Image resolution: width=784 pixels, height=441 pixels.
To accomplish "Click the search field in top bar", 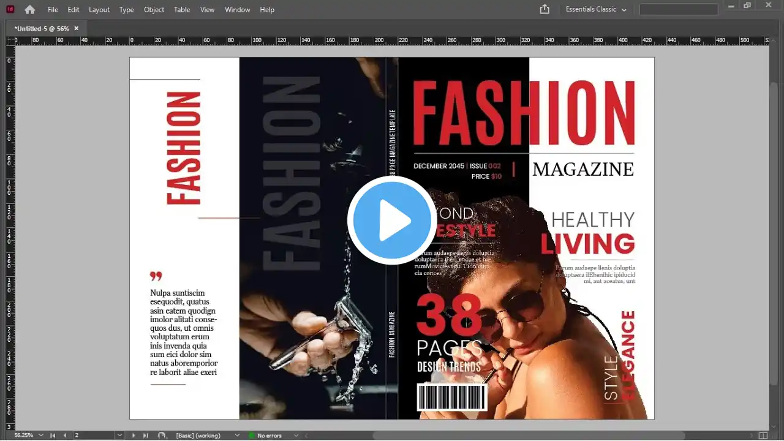I will tap(679, 10).
